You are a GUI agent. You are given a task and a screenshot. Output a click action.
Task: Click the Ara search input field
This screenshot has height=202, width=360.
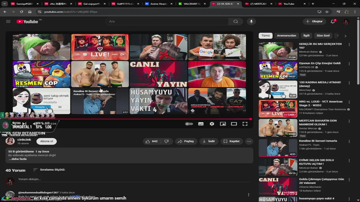(167, 22)
